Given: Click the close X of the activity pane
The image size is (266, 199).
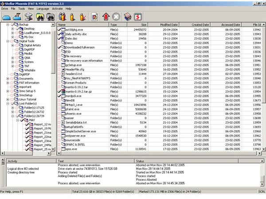Looking at the screenshot, I should tap(3, 160).
